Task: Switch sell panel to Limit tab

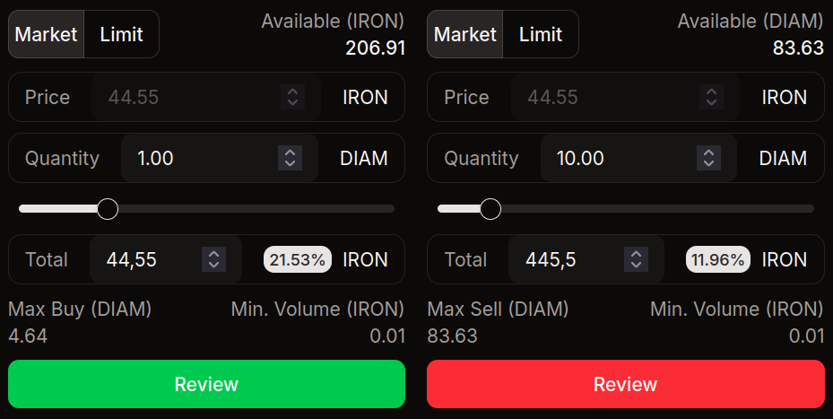Action: 541,34
